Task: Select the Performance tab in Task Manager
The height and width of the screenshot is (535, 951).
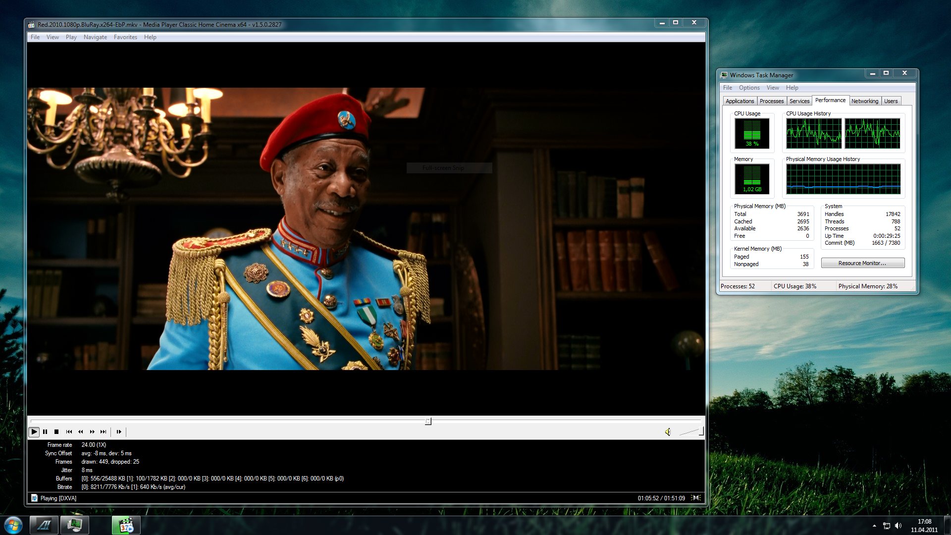Action: [831, 100]
